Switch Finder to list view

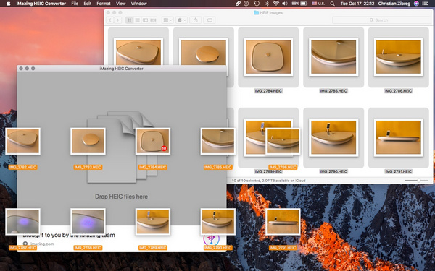click(x=137, y=20)
